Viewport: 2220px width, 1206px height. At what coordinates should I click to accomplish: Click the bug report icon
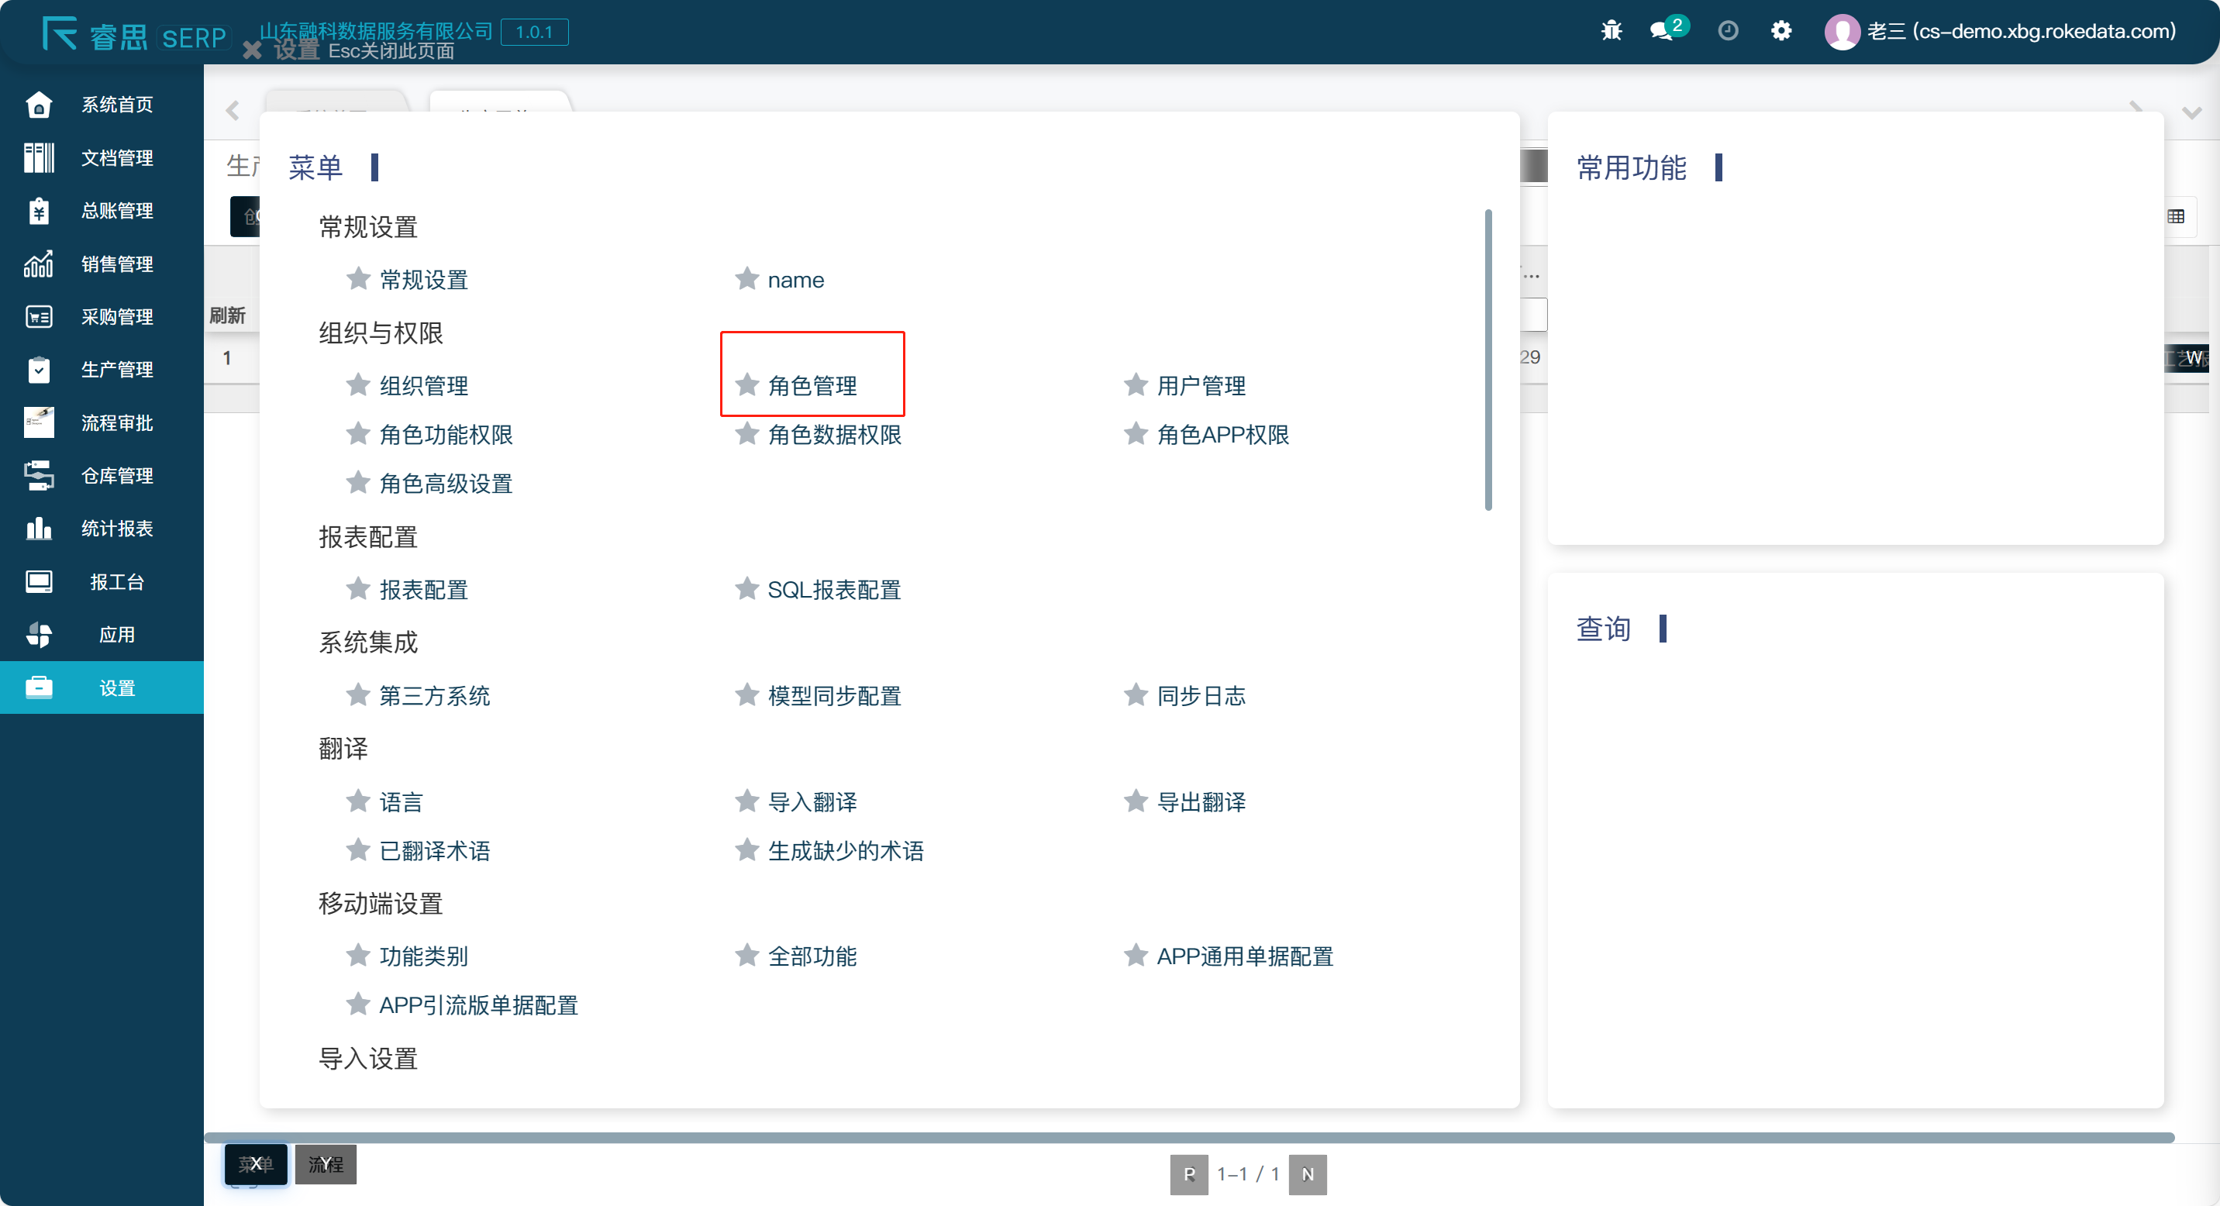pos(1611,32)
